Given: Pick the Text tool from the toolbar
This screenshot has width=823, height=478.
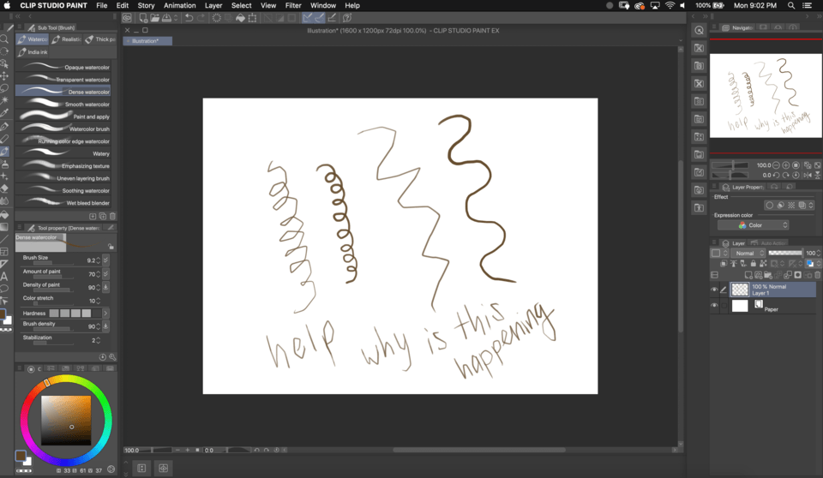Looking at the screenshot, I should pyautogui.click(x=4, y=276).
